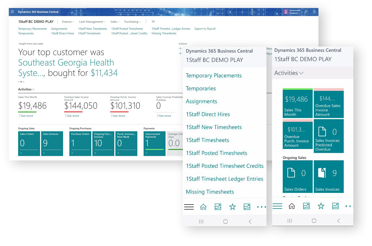Viewport: 372px width, 246px height.
Task: Open Purch. Invoices Next Week tile
Action: pos(126,143)
